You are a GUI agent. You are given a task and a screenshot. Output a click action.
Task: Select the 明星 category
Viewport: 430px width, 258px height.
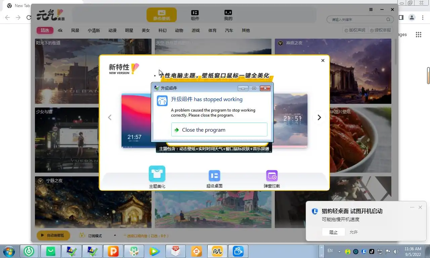coord(129,31)
